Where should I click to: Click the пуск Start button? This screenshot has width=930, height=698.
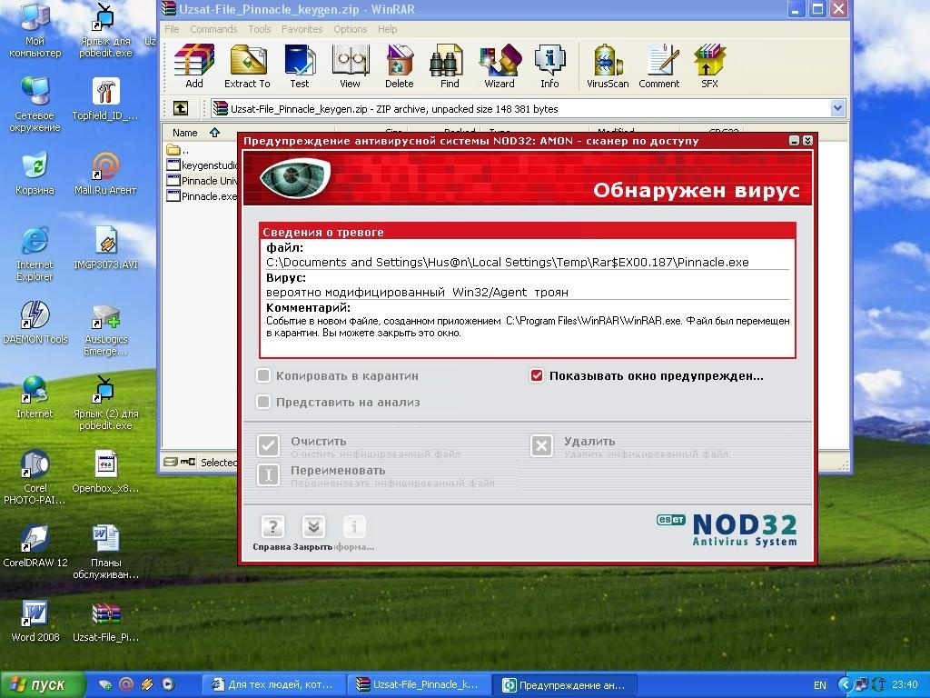(42, 685)
